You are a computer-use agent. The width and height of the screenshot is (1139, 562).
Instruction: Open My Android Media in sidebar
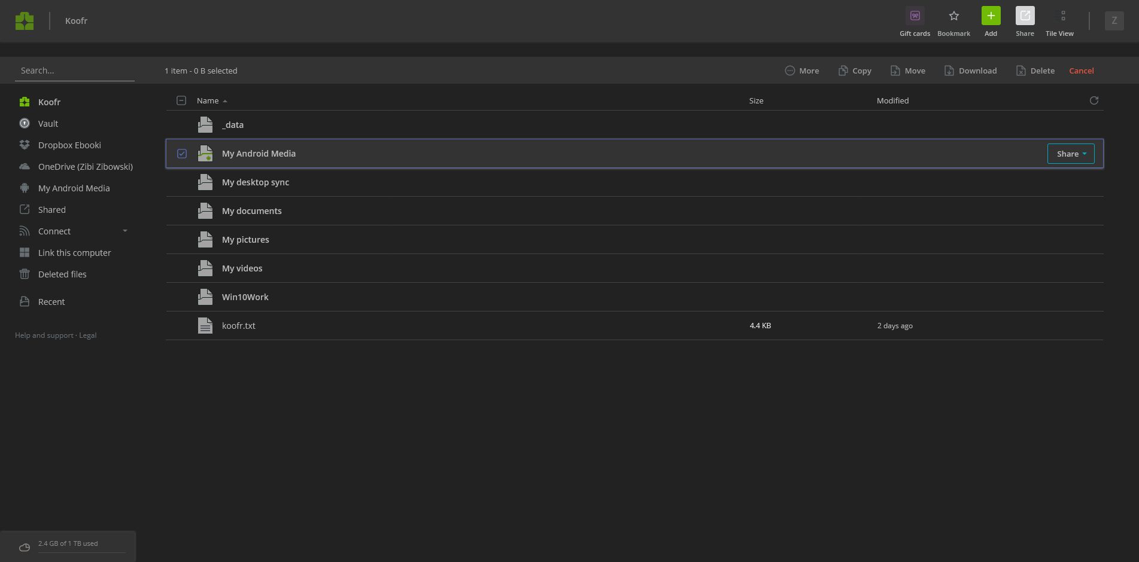point(74,188)
